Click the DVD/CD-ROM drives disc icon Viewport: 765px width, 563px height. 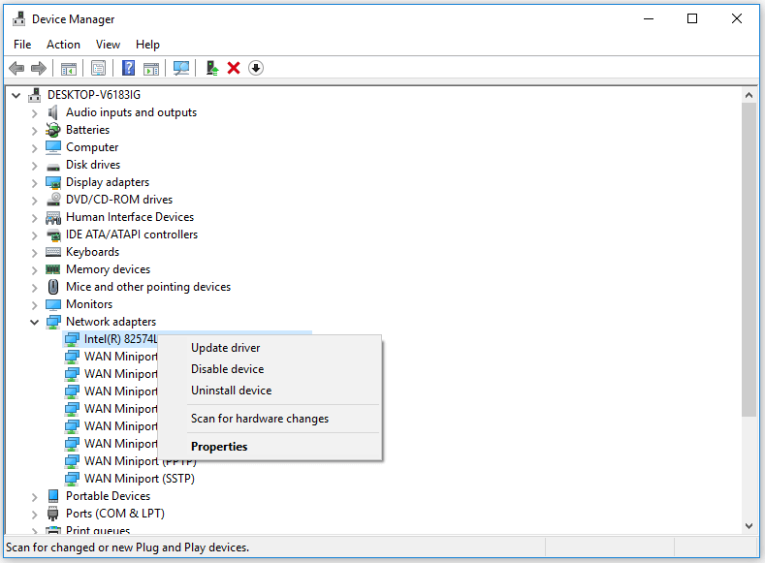pyautogui.click(x=53, y=200)
